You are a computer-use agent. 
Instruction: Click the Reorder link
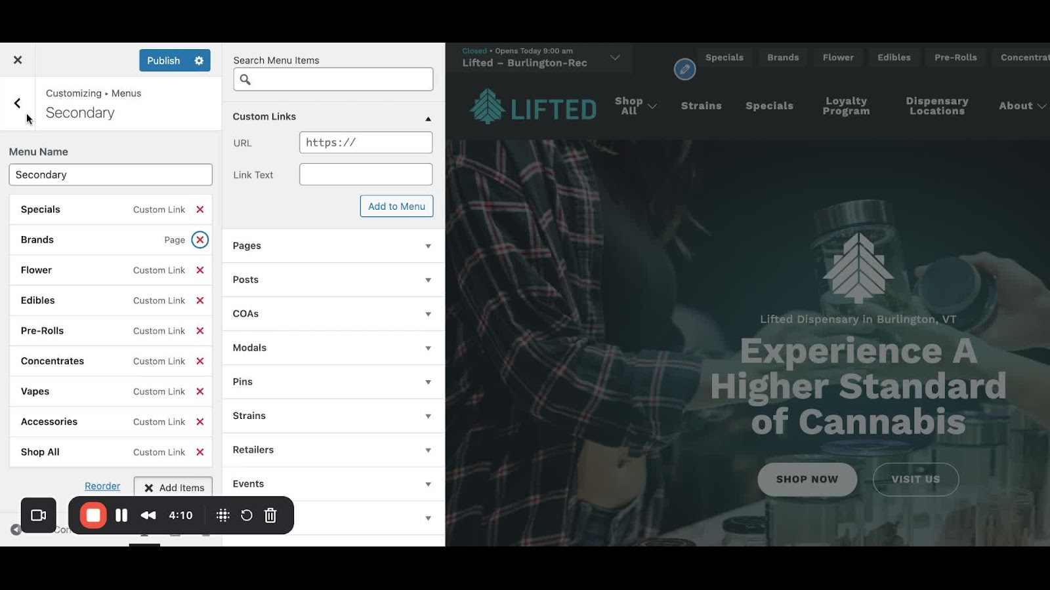tap(102, 486)
